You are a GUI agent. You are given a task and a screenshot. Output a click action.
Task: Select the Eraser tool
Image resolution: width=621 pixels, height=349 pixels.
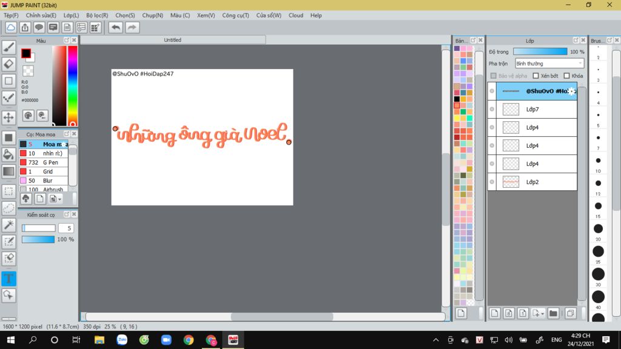[x=8, y=64]
